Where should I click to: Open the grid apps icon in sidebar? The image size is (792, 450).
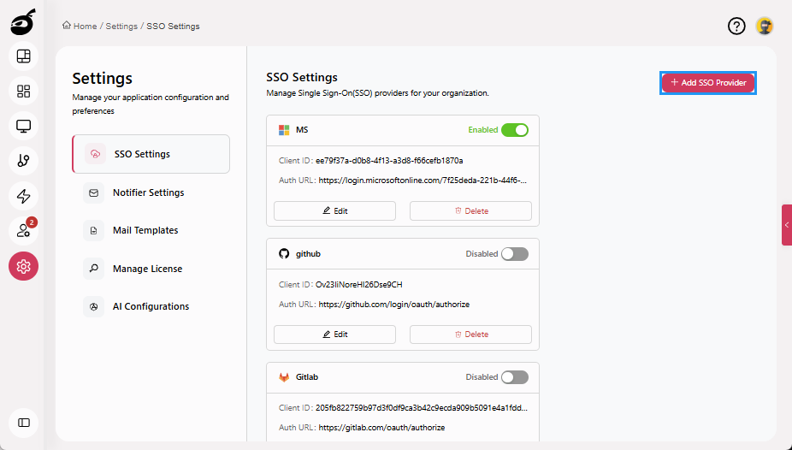pyautogui.click(x=23, y=91)
